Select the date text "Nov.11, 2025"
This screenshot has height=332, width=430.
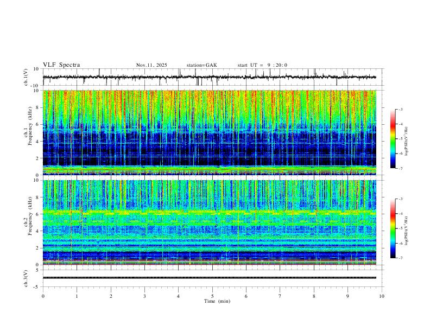[x=151, y=65]
